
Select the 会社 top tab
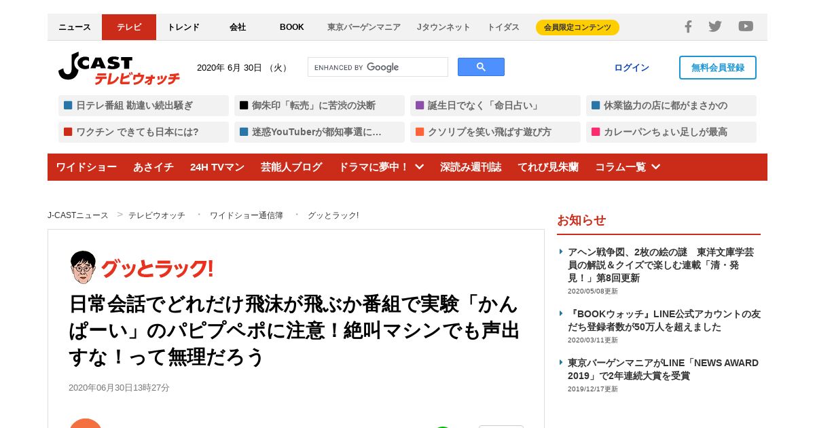[238, 27]
